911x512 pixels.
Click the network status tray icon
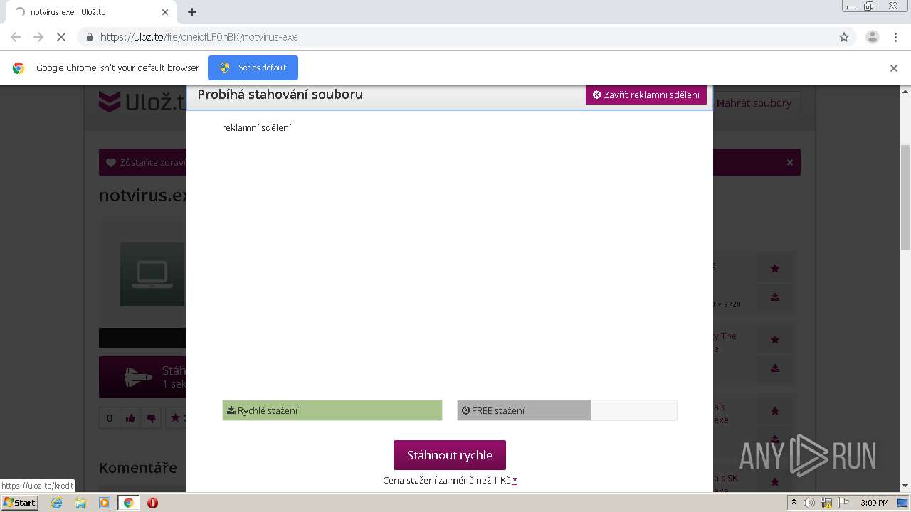pos(826,503)
